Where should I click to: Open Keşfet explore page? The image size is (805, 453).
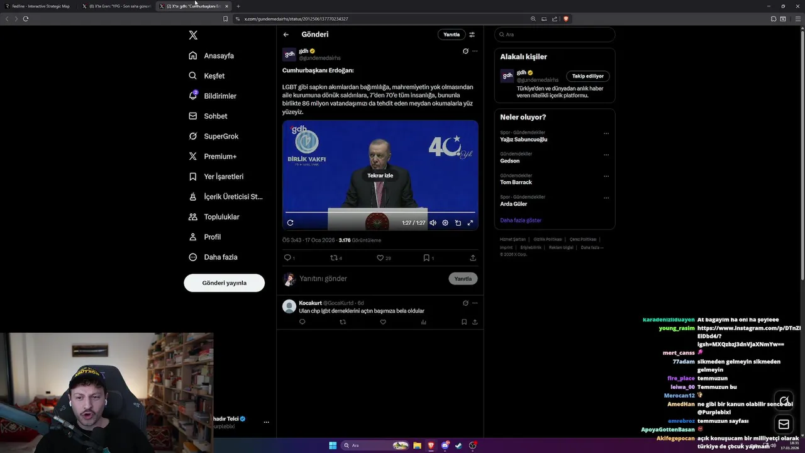[x=206, y=75]
